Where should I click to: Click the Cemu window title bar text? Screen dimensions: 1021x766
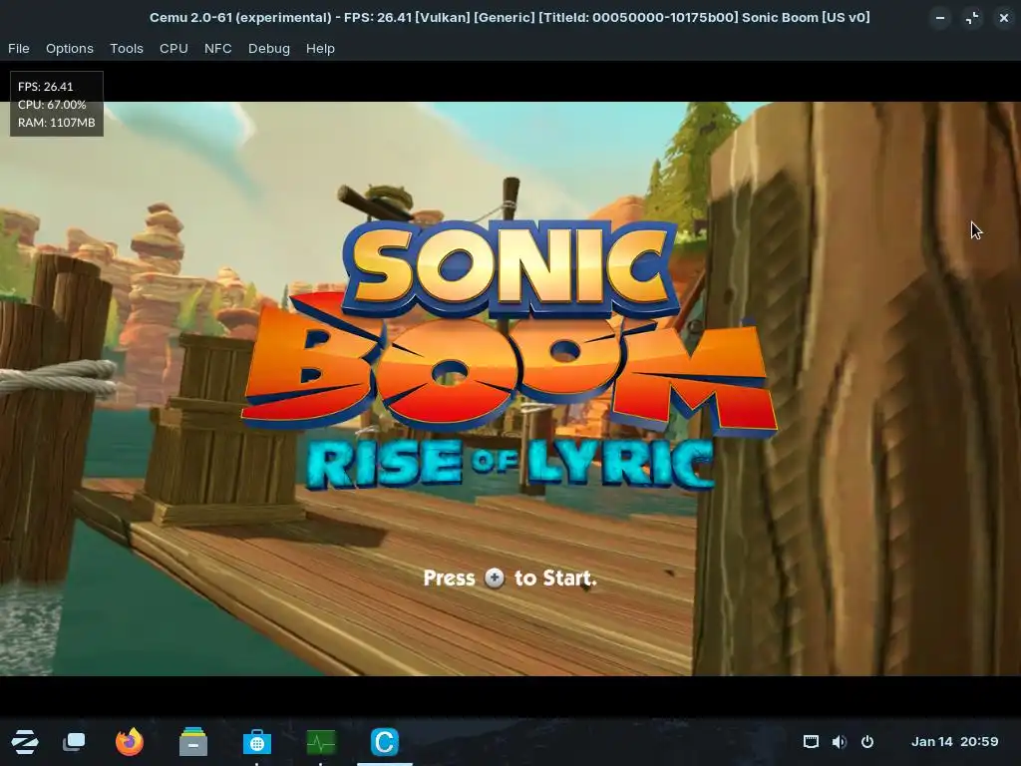tap(510, 18)
